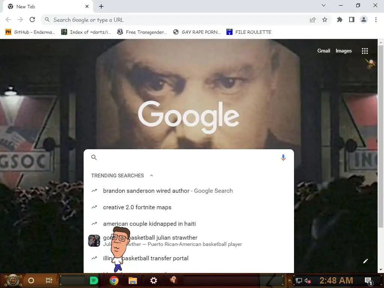This screenshot has width=384, height=288.
Task: Open the app right of the Settings gear
Action: pos(173,280)
